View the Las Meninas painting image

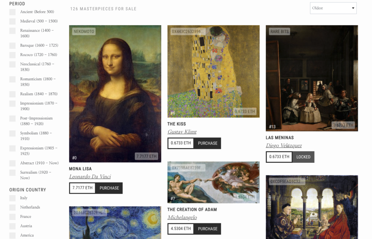312,78
